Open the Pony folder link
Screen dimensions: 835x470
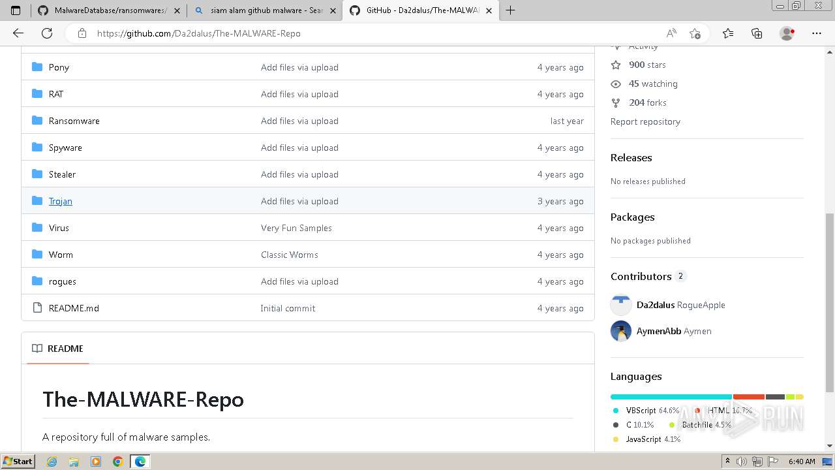pos(59,67)
